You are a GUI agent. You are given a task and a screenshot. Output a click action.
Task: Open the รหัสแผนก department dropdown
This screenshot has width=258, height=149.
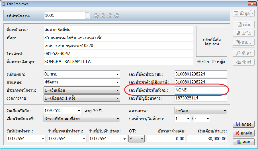[118, 75]
